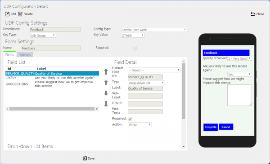Toggle the Form Settings Required checkbox
Viewport: 270px width, 164px height.
point(135,48)
